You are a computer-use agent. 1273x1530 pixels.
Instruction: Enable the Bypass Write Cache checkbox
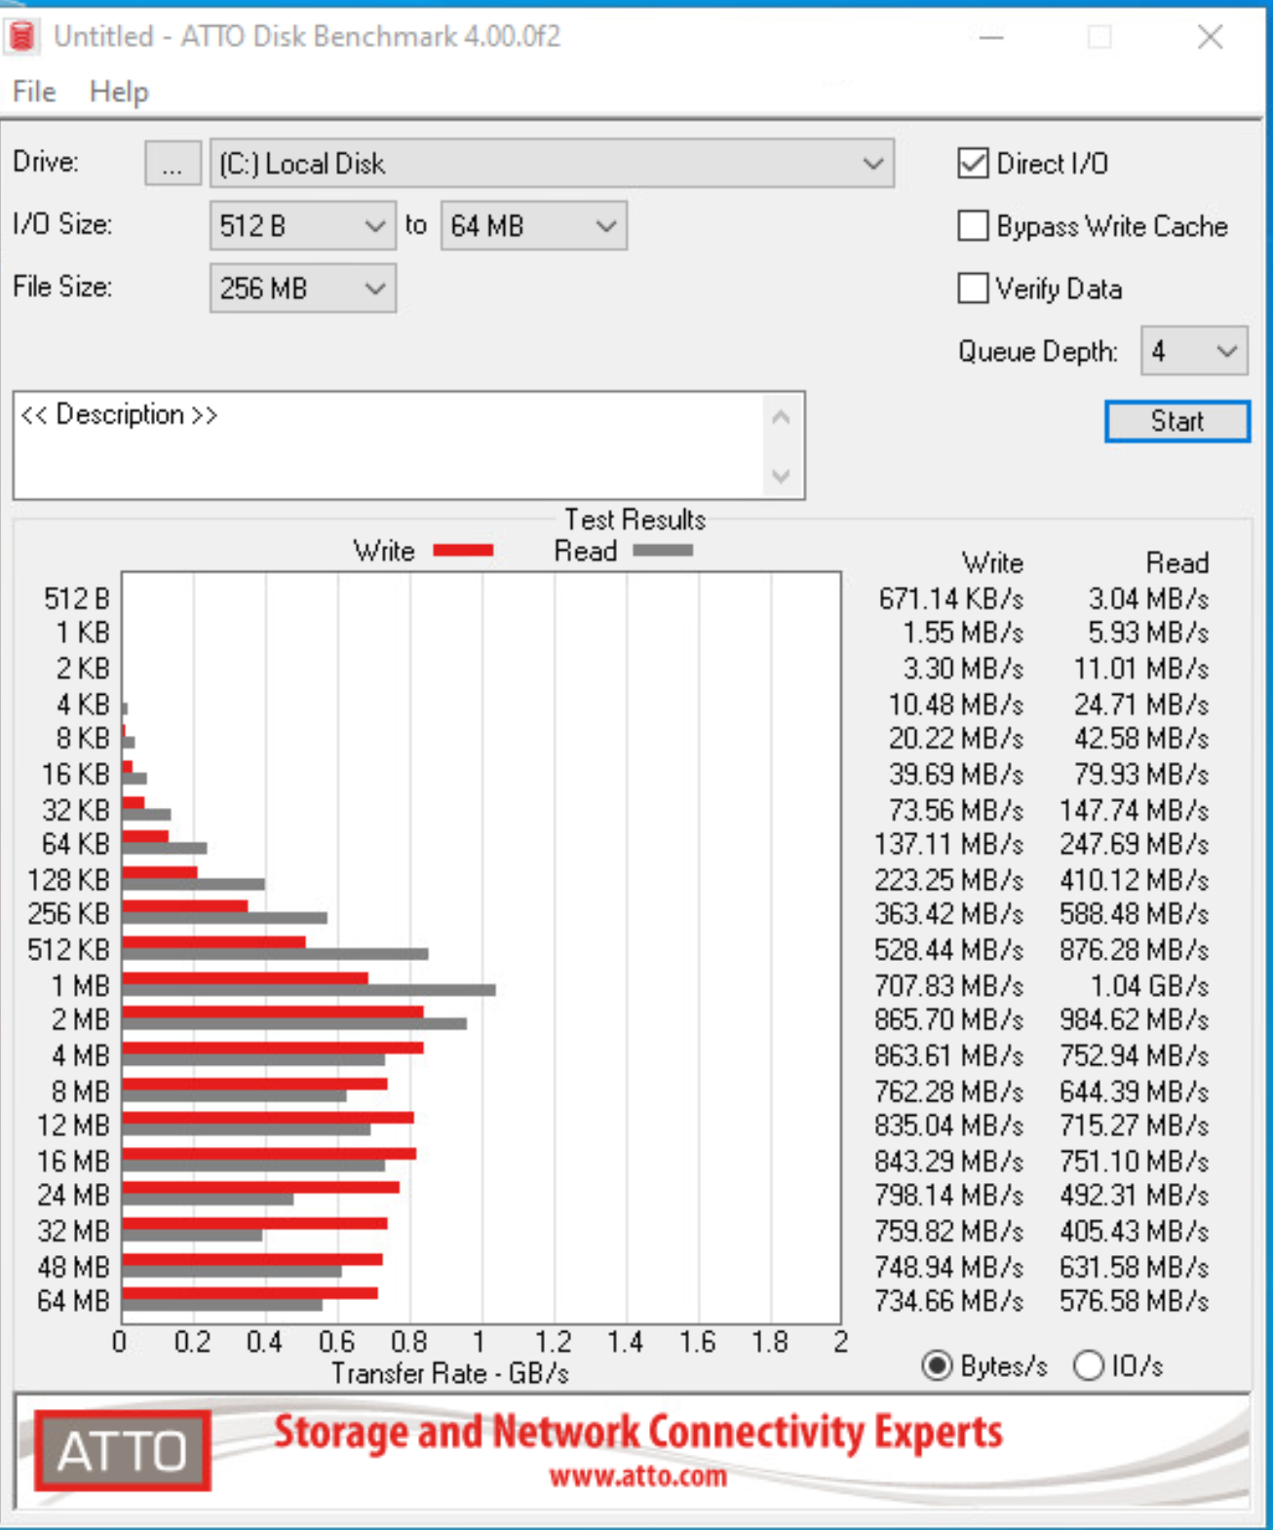973,226
